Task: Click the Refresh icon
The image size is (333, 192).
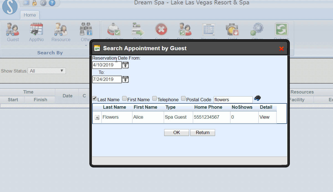Action: [281, 29]
